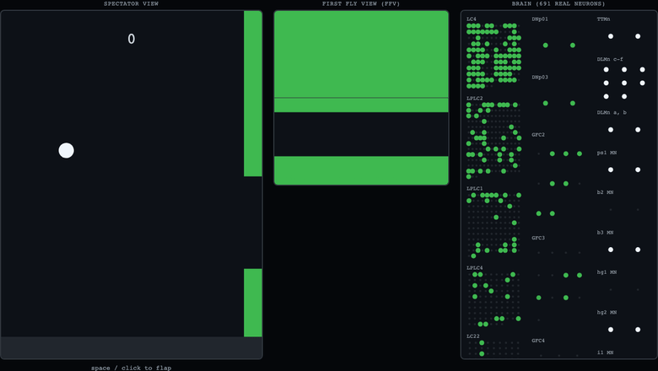Click the LPLC4 neuron group label
This screenshot has height=371, width=658.
point(475,268)
